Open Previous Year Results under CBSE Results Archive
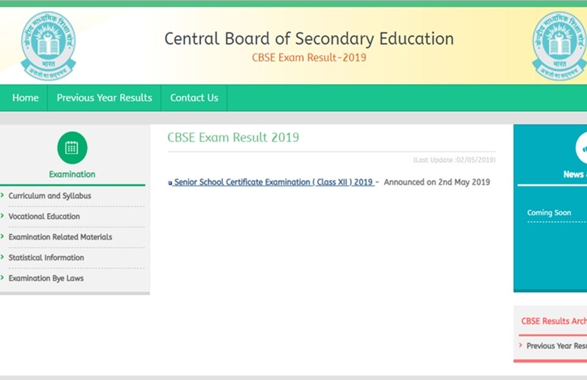 coord(556,346)
